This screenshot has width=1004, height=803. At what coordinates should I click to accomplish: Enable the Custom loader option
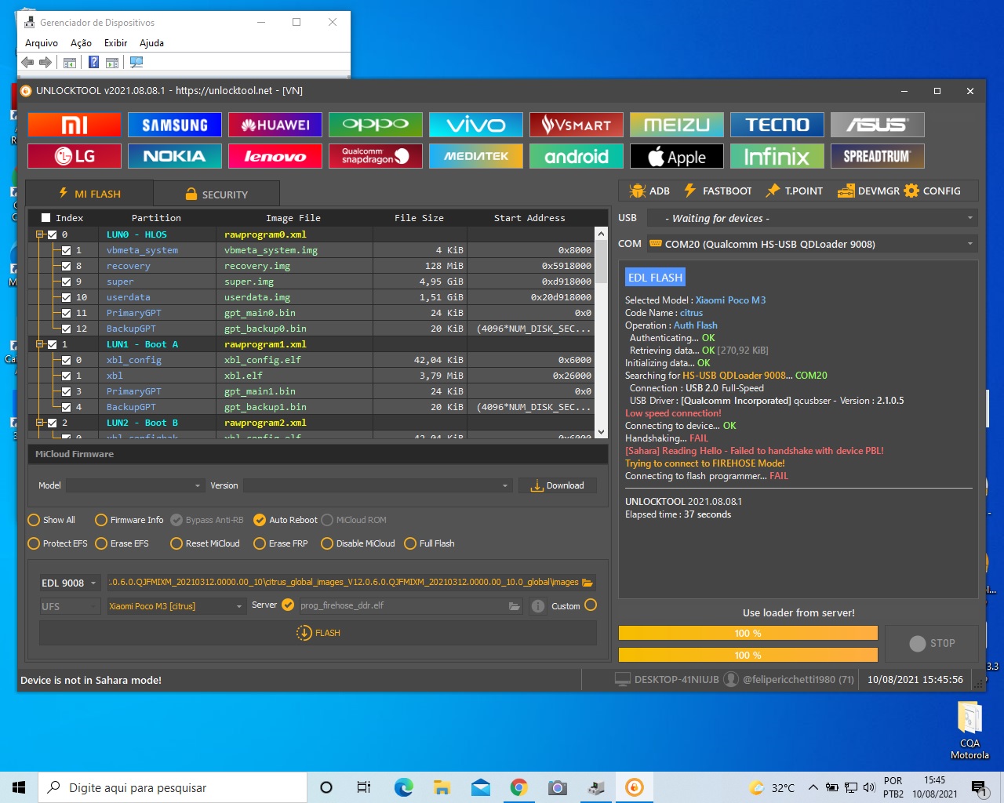click(591, 605)
